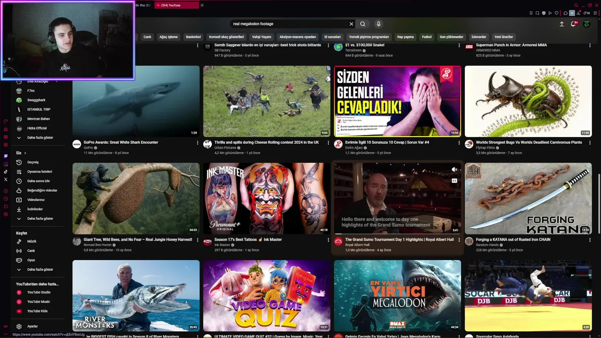Image resolution: width=601 pixels, height=338 pixels.
Task: Open Twitch from the browser sidebar
Action: [x=6, y=156]
